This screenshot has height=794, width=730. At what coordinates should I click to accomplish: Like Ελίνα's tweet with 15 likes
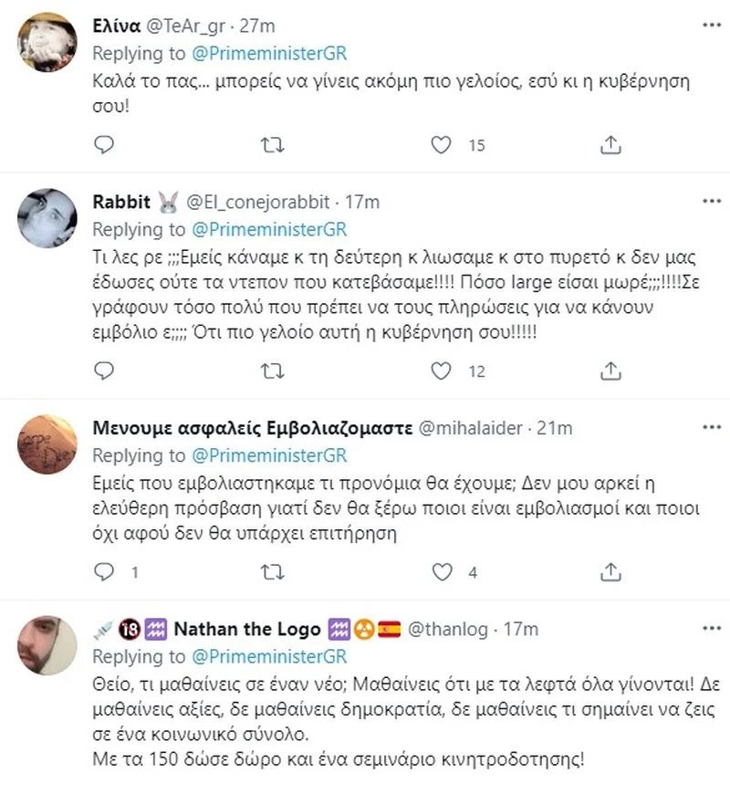tap(442, 144)
